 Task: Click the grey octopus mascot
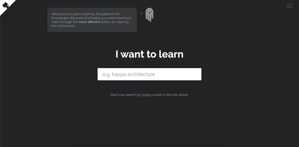(149, 14)
